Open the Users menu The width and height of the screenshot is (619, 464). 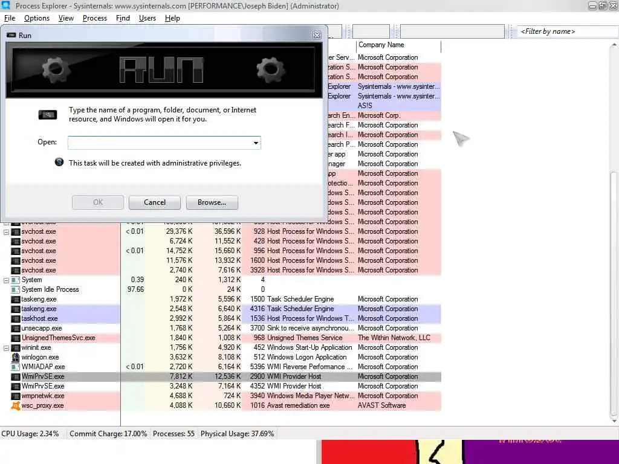(147, 18)
